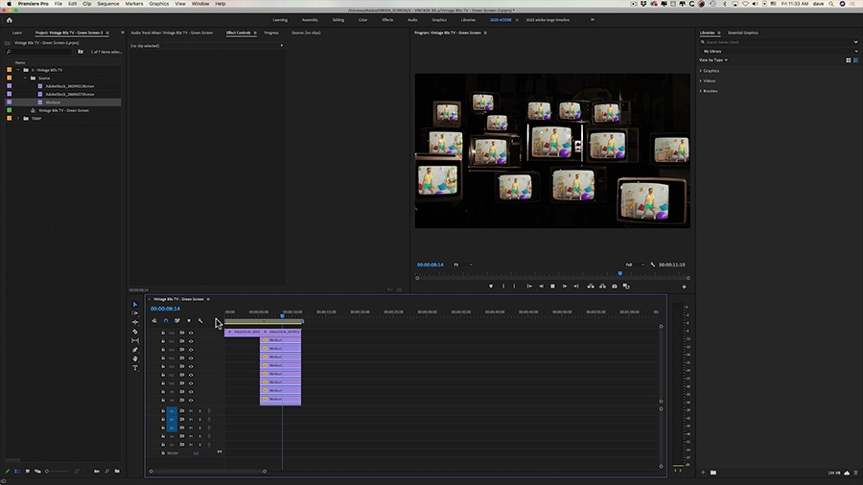The height and width of the screenshot is (485, 863).
Task: Click the Program monitor scrub bar playhead
Action: [x=619, y=273]
